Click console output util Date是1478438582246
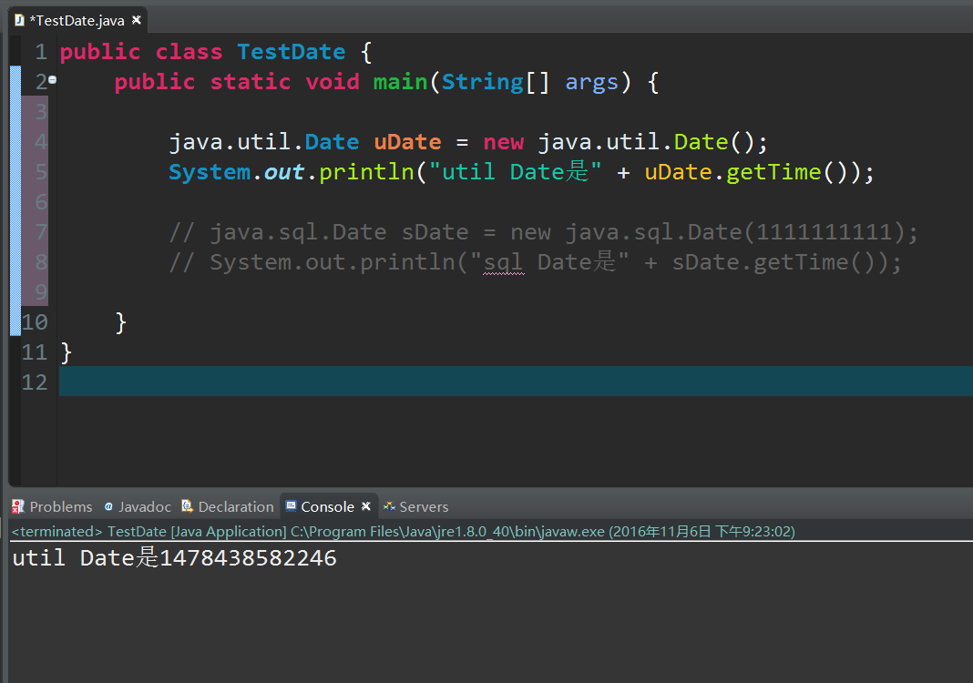The image size is (973, 683). (x=174, y=557)
